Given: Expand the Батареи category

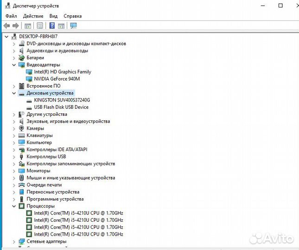Looking at the screenshot, I should (14, 58).
